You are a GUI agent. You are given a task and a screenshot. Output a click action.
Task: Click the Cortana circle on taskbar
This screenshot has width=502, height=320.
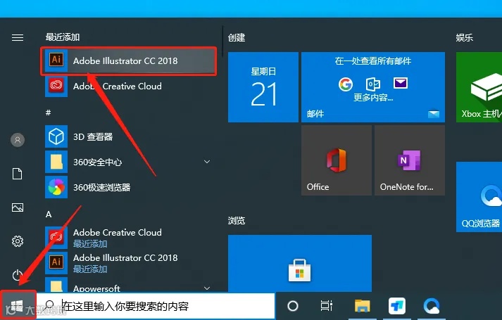coord(293,306)
